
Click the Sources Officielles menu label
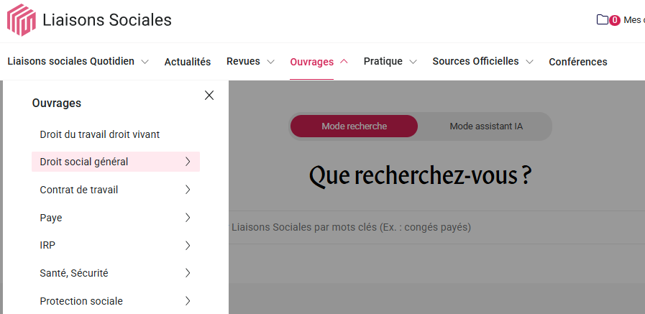[475, 62]
